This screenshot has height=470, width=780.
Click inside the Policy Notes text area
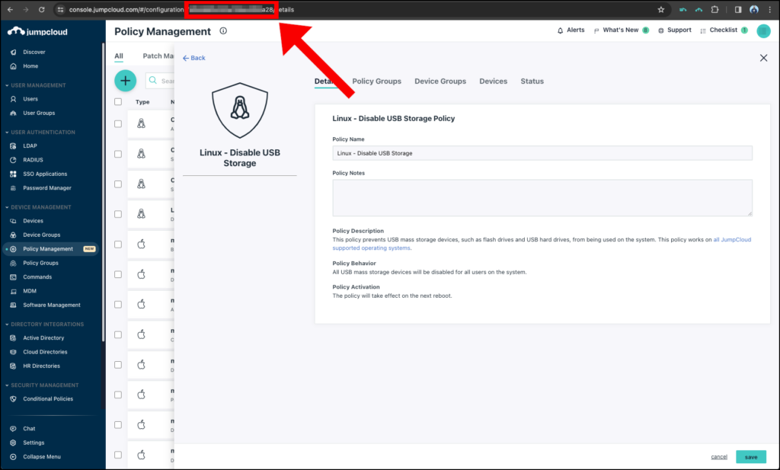coord(542,197)
